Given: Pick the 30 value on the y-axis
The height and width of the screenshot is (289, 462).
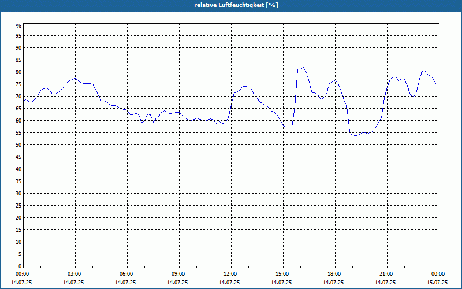Looking at the screenshot, I should tap(18, 194).
